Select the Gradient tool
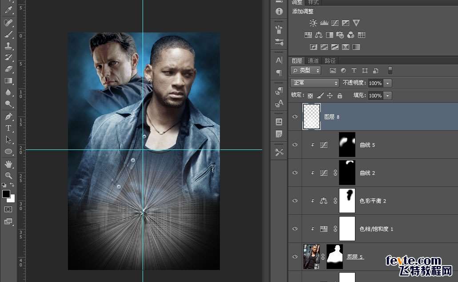458x282 pixels. (x=8, y=81)
